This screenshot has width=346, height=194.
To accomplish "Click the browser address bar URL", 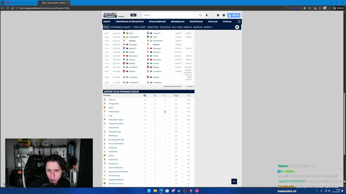I will click(44, 8).
